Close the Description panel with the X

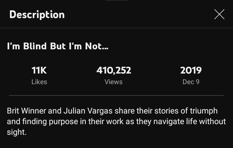[x=219, y=14]
